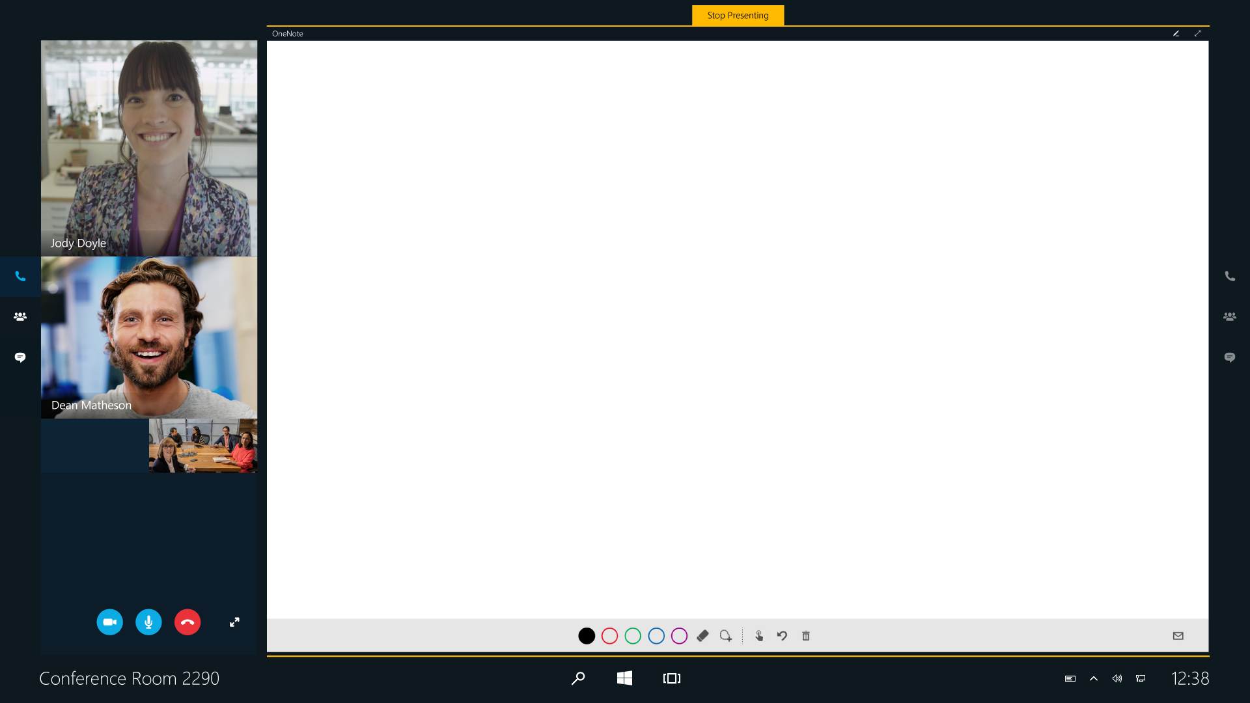The image size is (1250, 703).
Task: Open the left sidebar participants icon
Action: click(20, 317)
